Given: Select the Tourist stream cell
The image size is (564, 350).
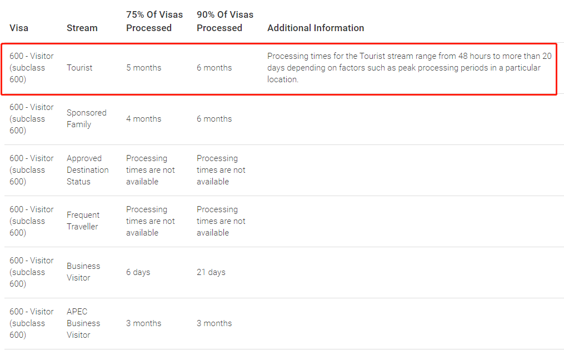Looking at the screenshot, I should pos(79,68).
